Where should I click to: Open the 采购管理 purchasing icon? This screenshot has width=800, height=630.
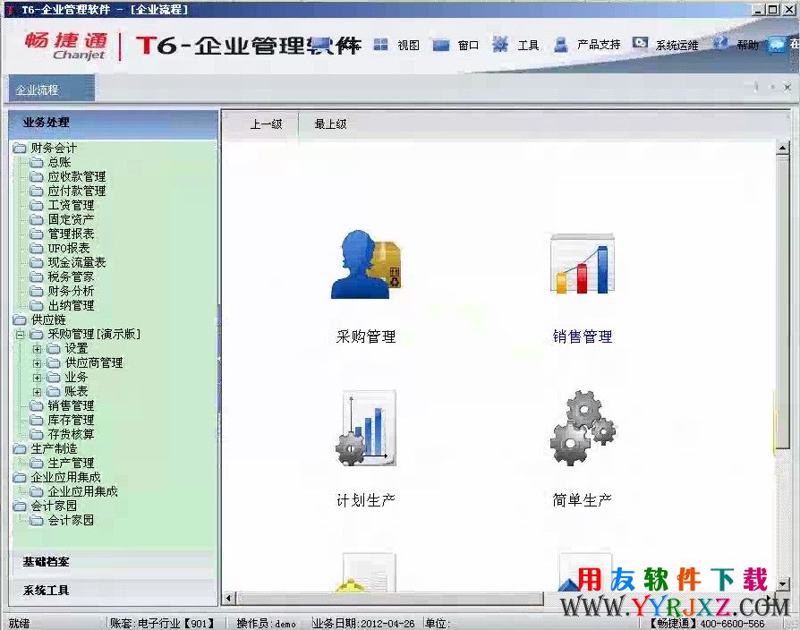(x=366, y=264)
